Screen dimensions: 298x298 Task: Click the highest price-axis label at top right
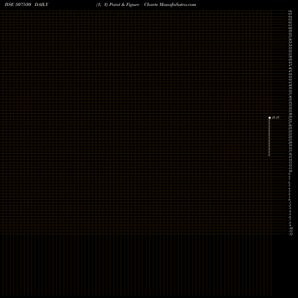point(290,11)
